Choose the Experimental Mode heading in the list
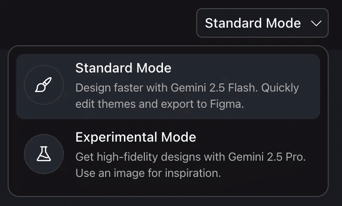This screenshot has height=206, width=342. (136, 137)
